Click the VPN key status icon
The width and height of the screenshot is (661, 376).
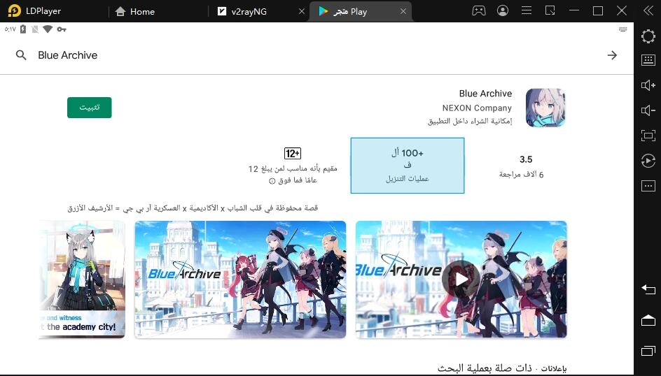62,29
